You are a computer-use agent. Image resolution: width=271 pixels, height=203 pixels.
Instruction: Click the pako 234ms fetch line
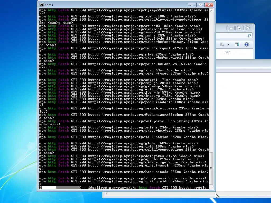(116, 99)
